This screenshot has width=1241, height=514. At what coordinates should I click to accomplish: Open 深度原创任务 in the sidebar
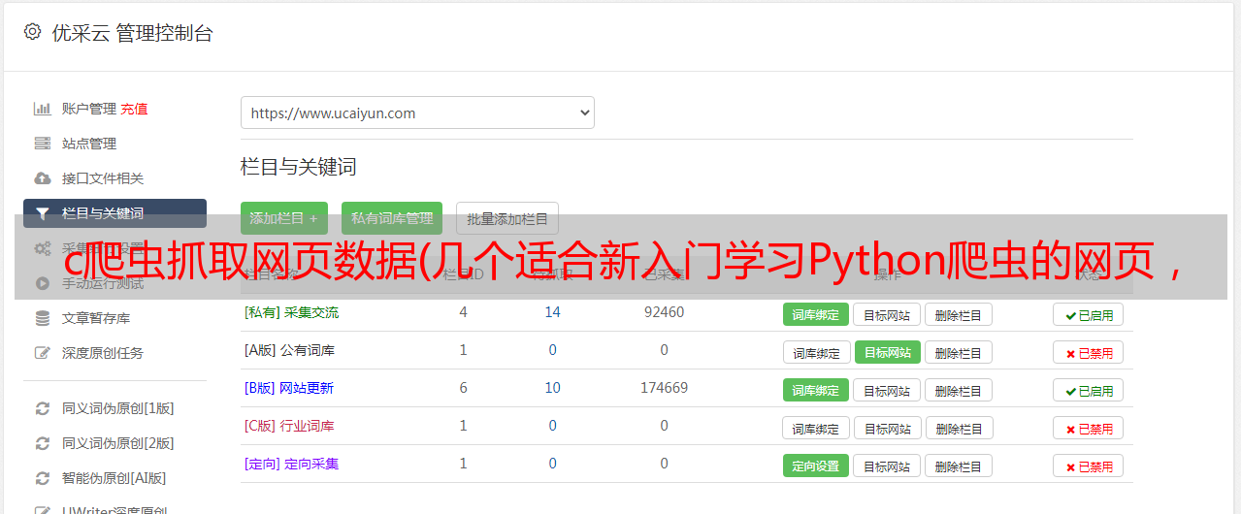pyautogui.click(x=103, y=353)
